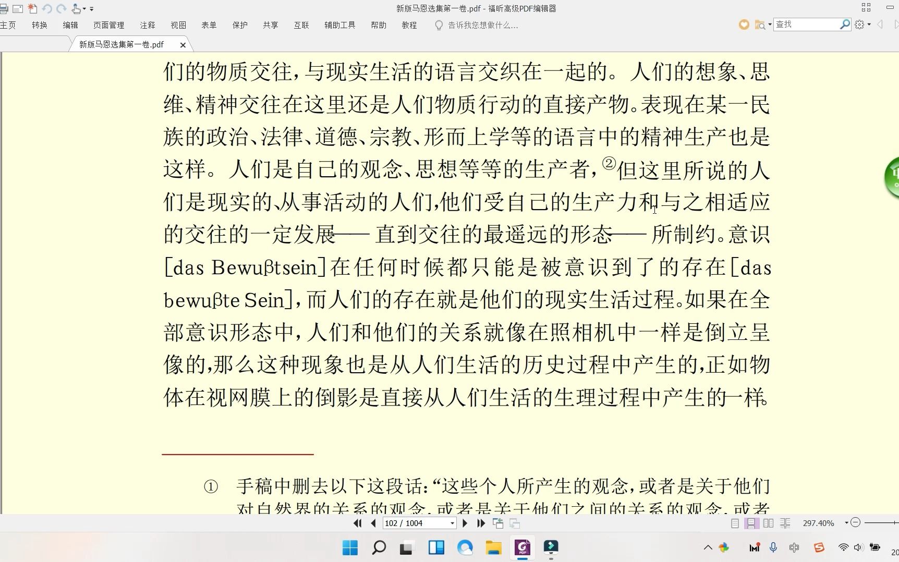Redo the last action
Image resolution: width=899 pixels, height=562 pixels.
tap(62, 9)
